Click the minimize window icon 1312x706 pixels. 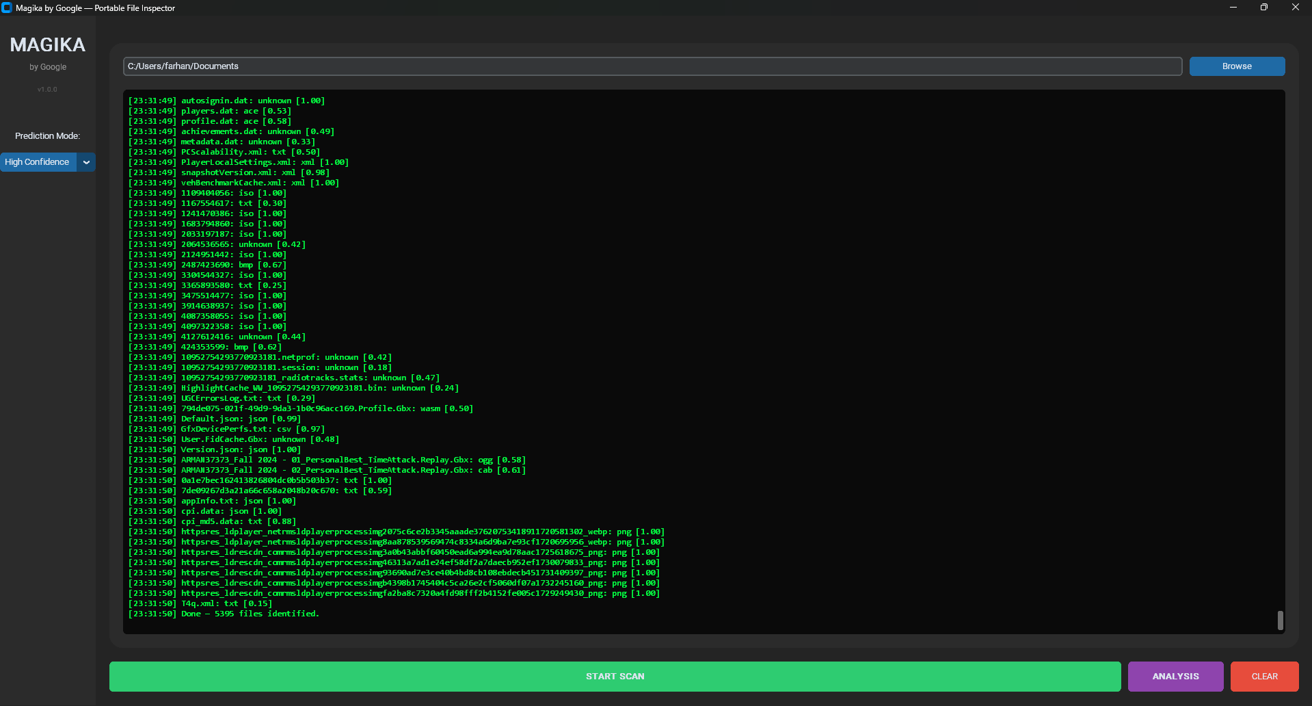coord(1233,8)
